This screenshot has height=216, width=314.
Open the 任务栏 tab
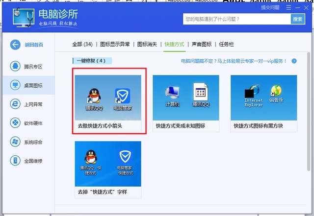[x=226, y=44]
